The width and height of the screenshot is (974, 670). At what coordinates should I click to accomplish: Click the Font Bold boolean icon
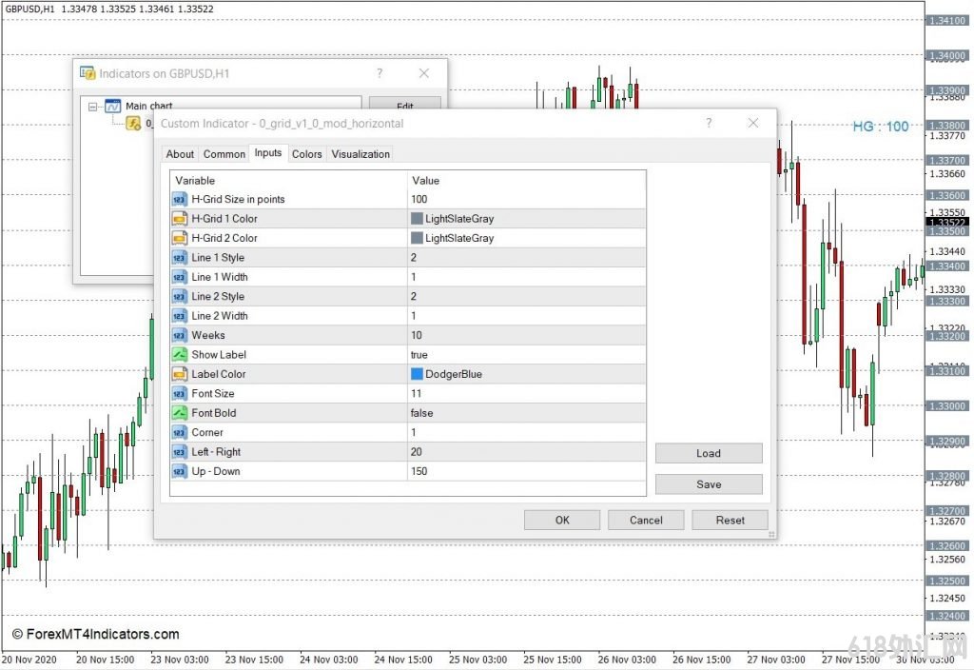(180, 413)
